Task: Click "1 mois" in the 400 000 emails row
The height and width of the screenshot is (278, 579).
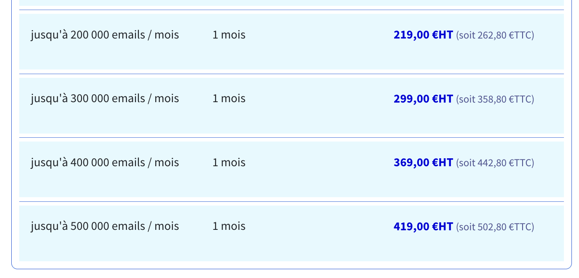Action: [229, 162]
